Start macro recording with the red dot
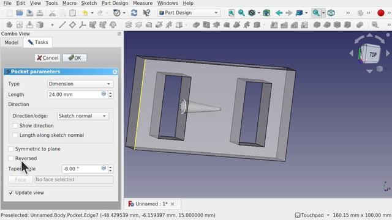392x220 pixels. pyautogui.click(x=380, y=13)
